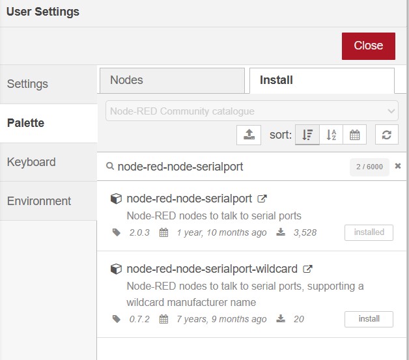Viewport: 409px width, 360px height.
Task: Sort results by relevance
Action: 307,135
